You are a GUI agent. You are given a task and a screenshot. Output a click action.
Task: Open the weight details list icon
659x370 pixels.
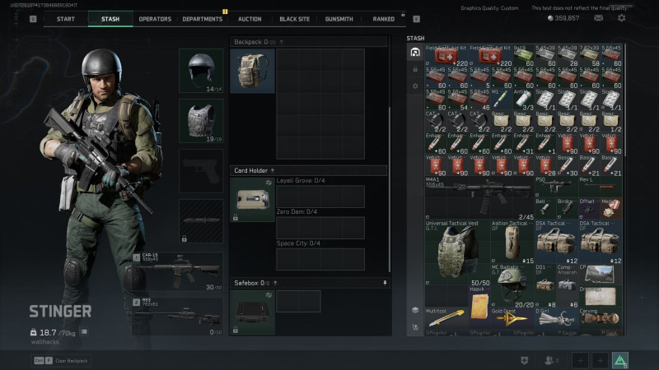(x=84, y=332)
